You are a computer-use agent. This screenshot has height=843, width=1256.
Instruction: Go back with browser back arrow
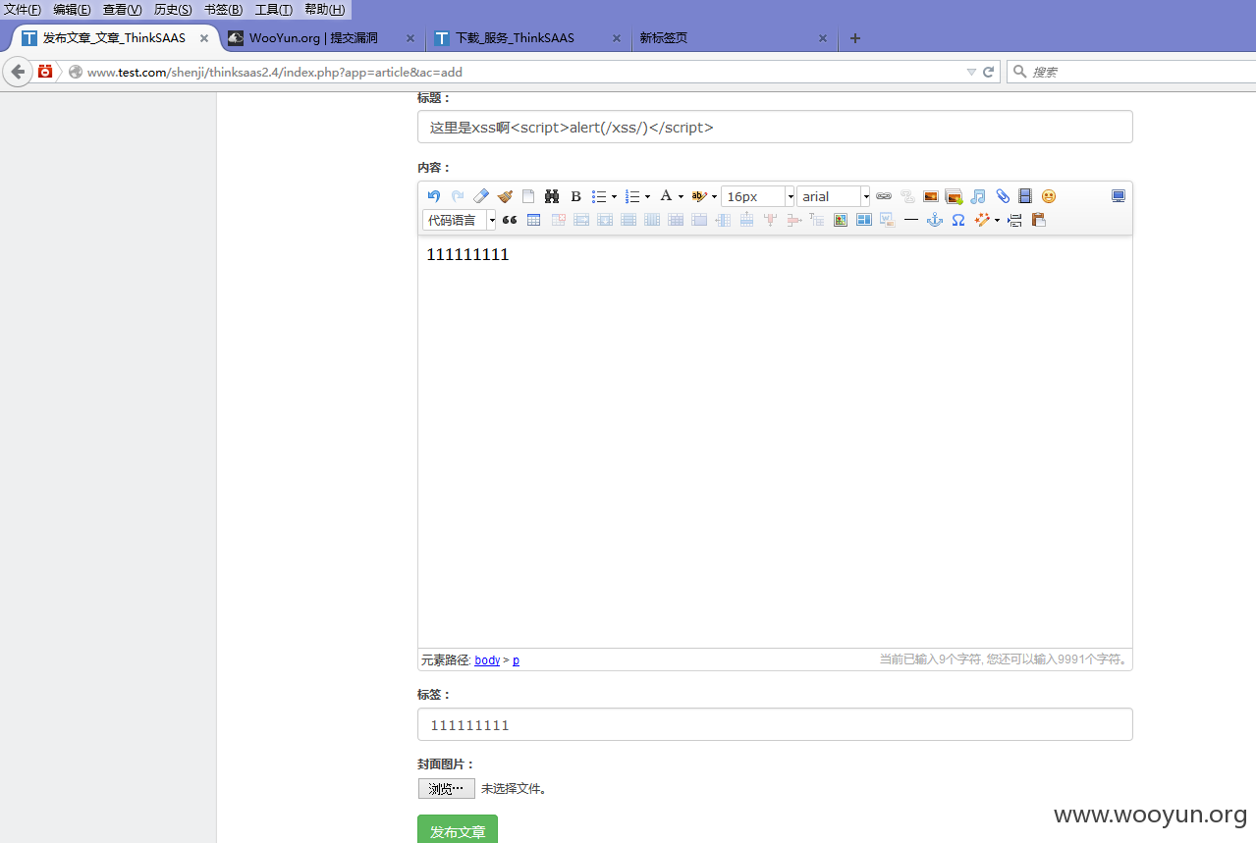click(x=18, y=72)
